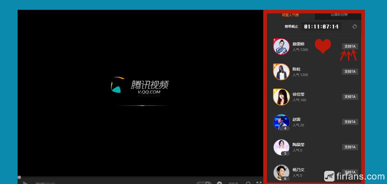
Task: Open 徐佳莹's avatar ranked third
Action: pyautogui.click(x=281, y=97)
